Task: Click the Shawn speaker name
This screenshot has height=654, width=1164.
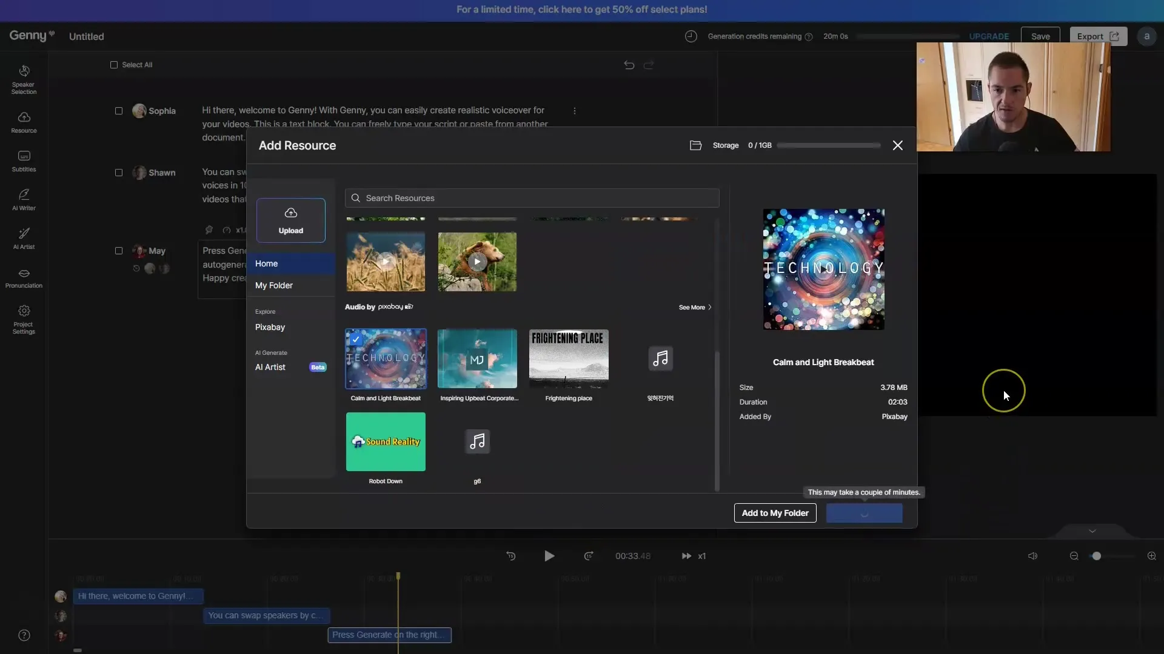Action: [x=162, y=173]
